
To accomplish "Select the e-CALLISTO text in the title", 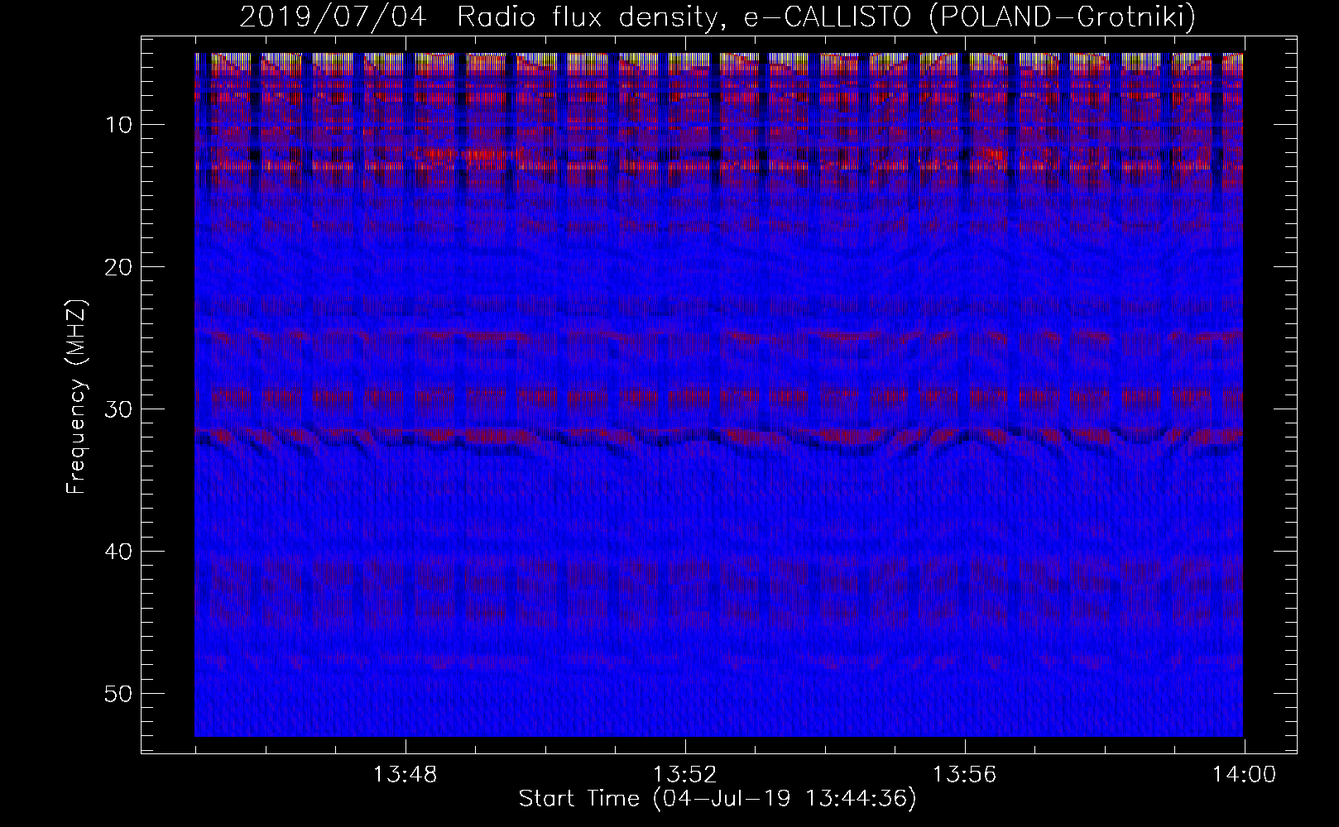I will coord(830,17).
